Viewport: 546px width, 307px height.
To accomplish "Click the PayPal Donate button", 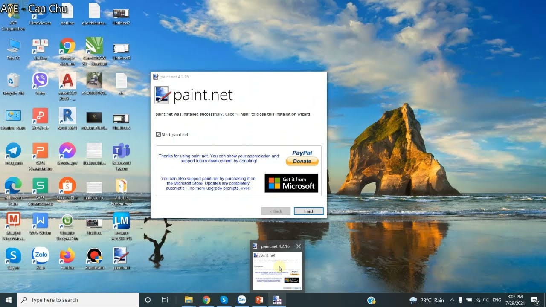I will [302, 158].
